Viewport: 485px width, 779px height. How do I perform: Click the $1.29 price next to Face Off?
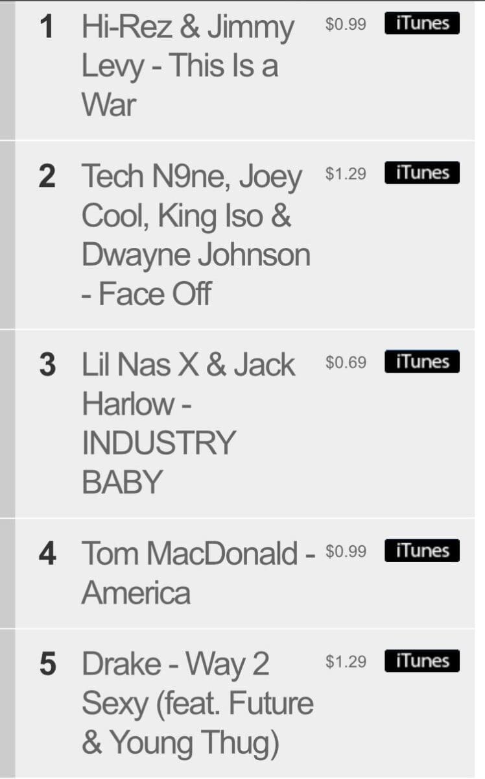coord(346,174)
